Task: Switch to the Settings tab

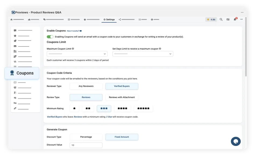Action: click(109, 19)
